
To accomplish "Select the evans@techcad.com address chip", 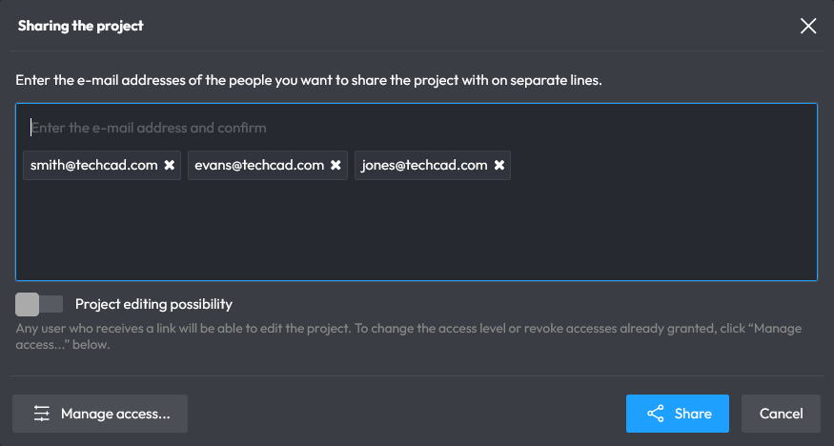I will (x=259, y=165).
